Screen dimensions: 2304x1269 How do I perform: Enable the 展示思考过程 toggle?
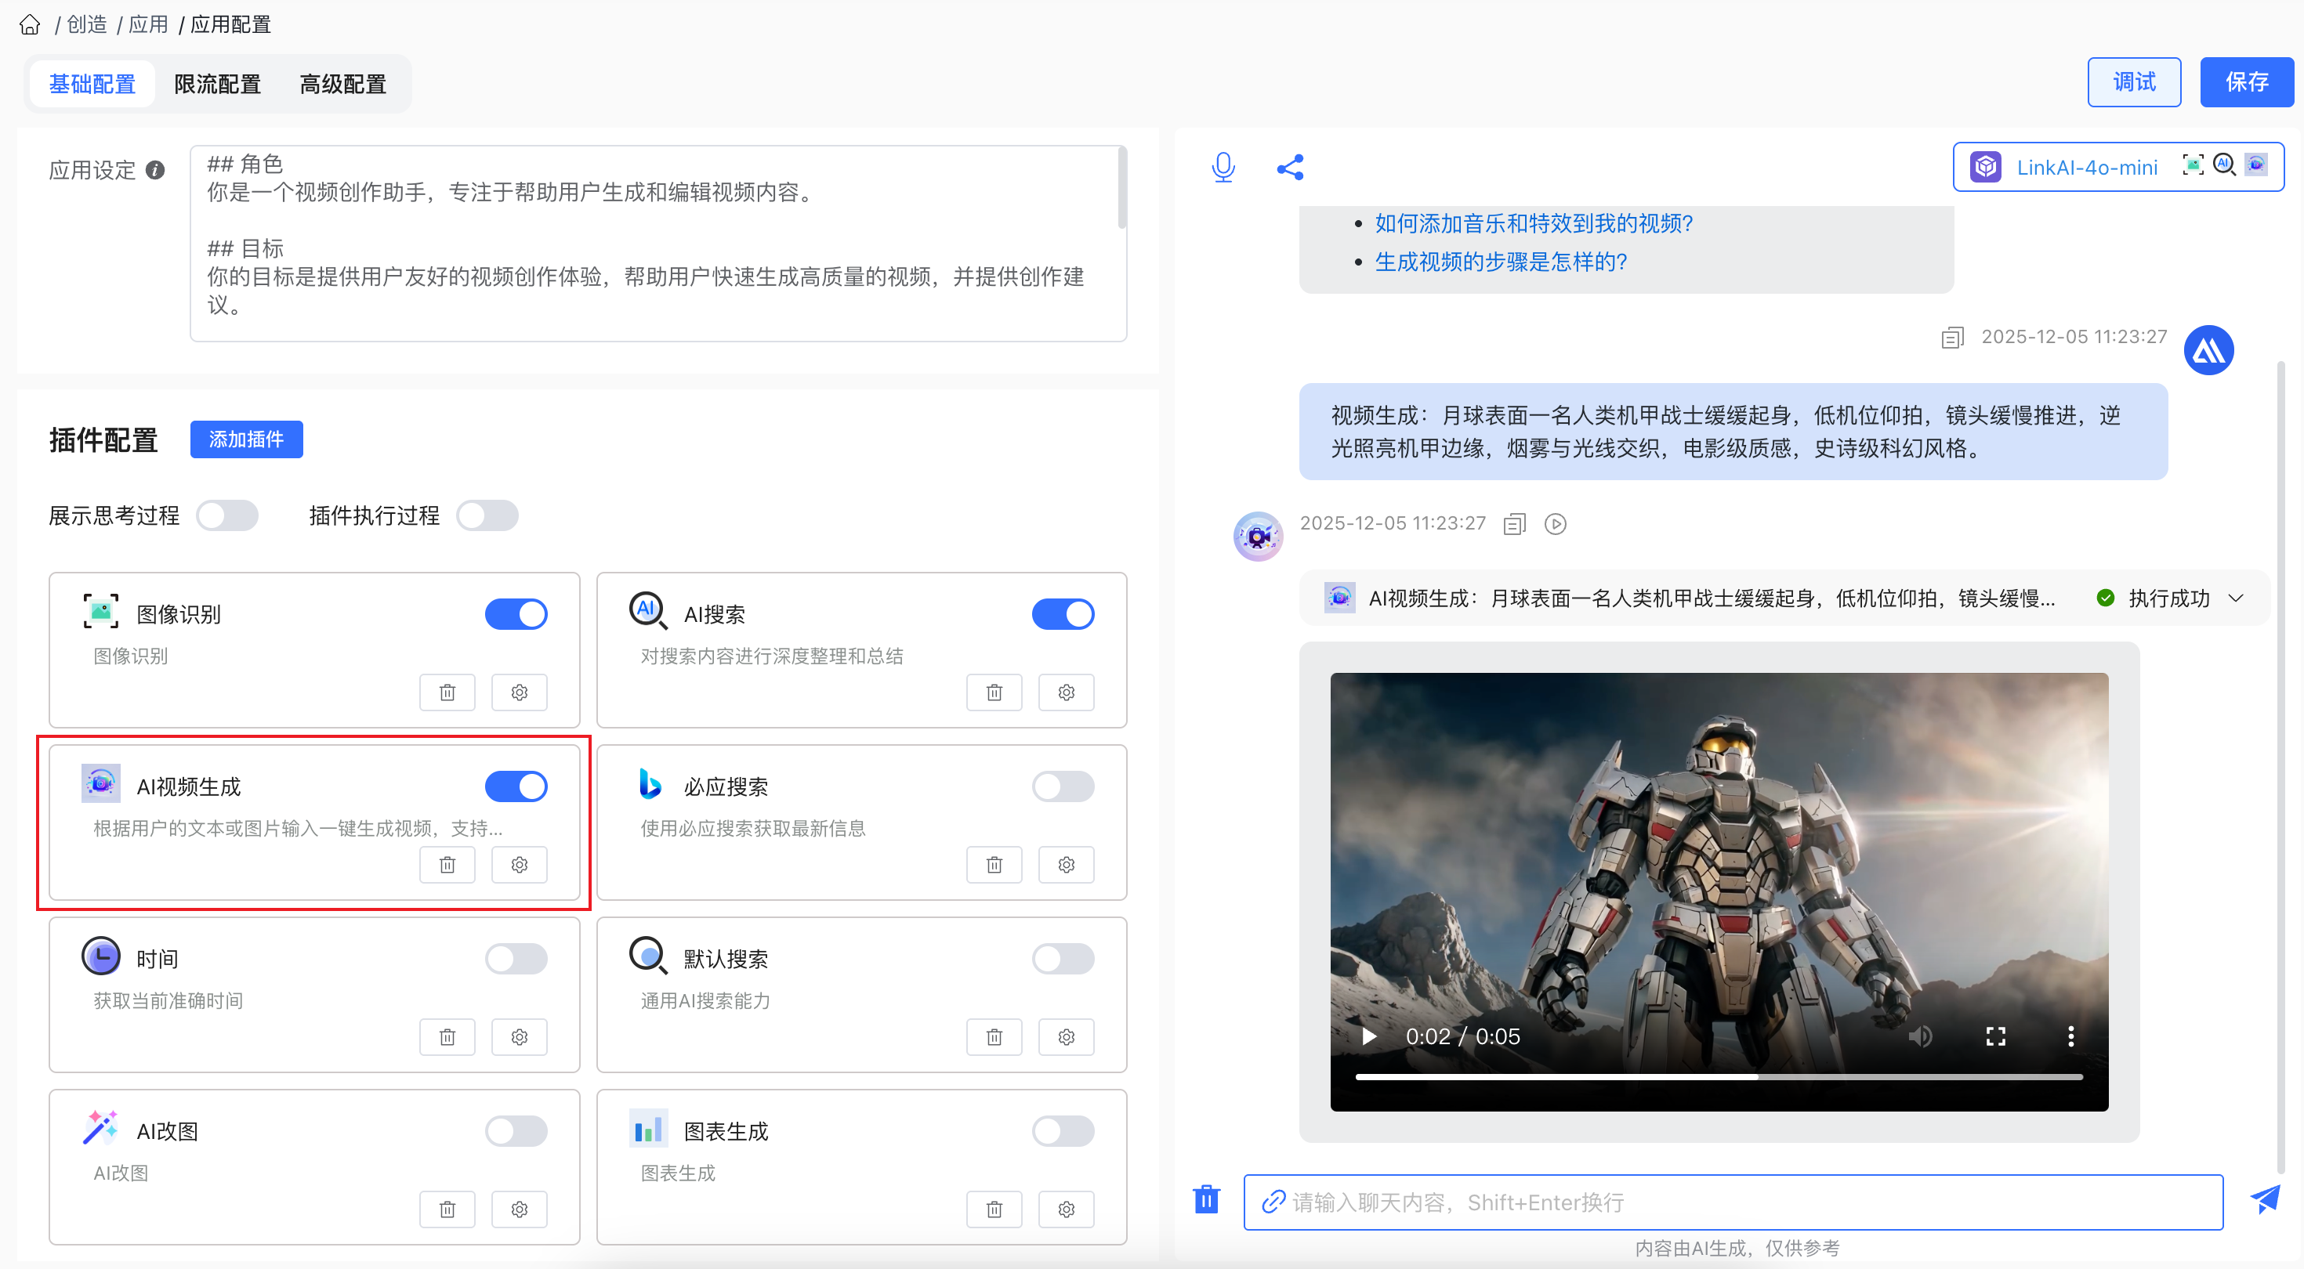pos(227,516)
